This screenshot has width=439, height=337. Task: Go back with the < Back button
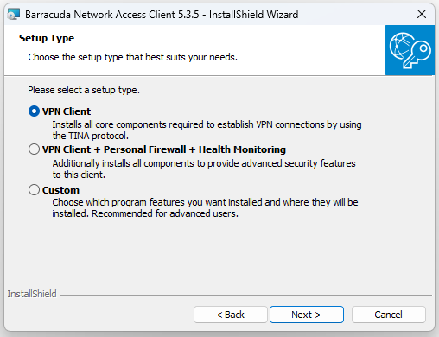231,315
